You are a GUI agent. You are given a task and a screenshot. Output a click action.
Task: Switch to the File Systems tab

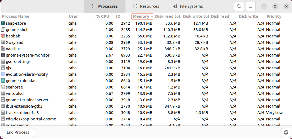point(188,6)
